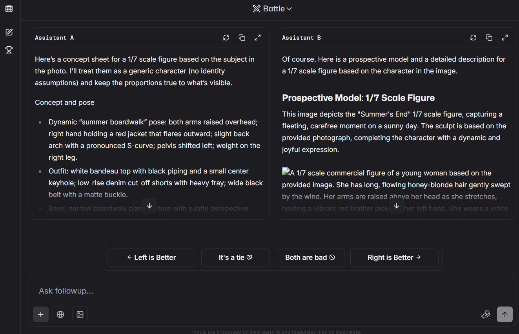This screenshot has height=334, width=519.
Task: Vote Right is Better
Action: point(394,257)
